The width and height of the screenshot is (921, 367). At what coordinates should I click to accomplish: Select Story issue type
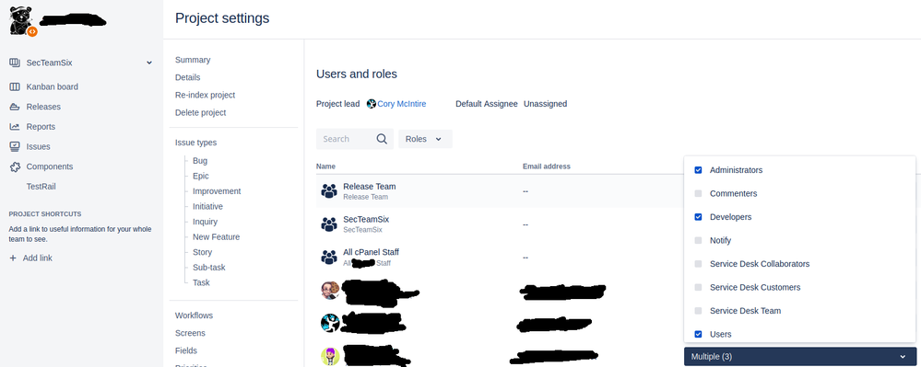202,252
